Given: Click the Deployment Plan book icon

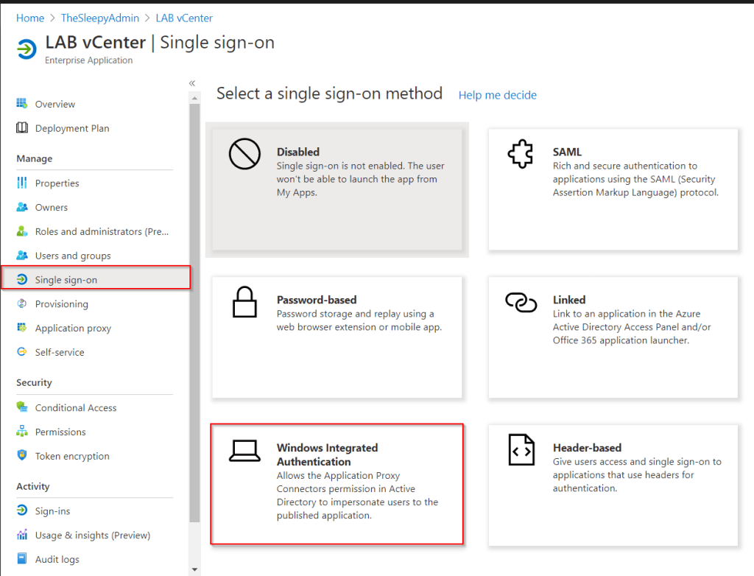Looking at the screenshot, I should [x=22, y=128].
